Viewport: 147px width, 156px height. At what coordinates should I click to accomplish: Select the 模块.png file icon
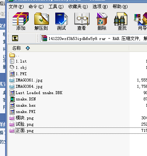click(12, 118)
